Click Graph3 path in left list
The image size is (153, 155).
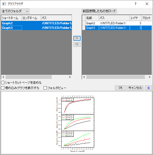(x=57, y=28)
